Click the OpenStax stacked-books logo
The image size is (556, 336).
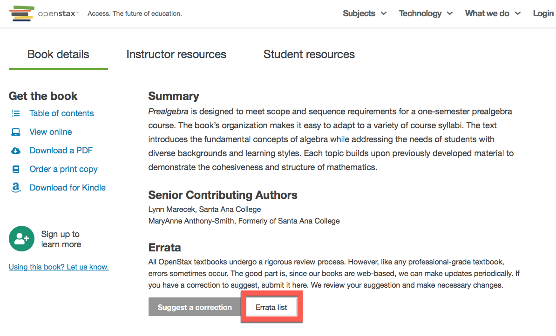click(x=22, y=13)
